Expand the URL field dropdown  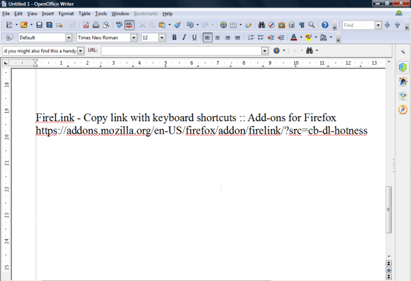(264, 50)
